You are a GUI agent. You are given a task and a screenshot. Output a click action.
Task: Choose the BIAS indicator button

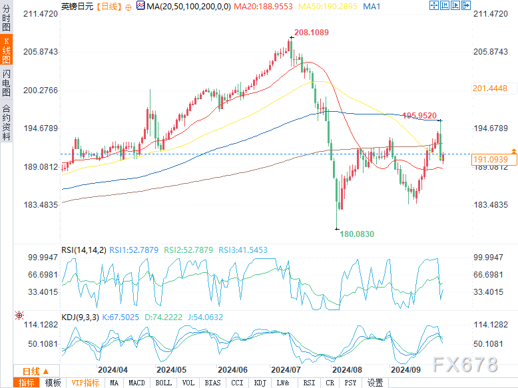[213, 383]
